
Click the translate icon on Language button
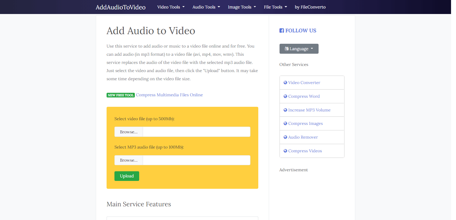(x=287, y=49)
